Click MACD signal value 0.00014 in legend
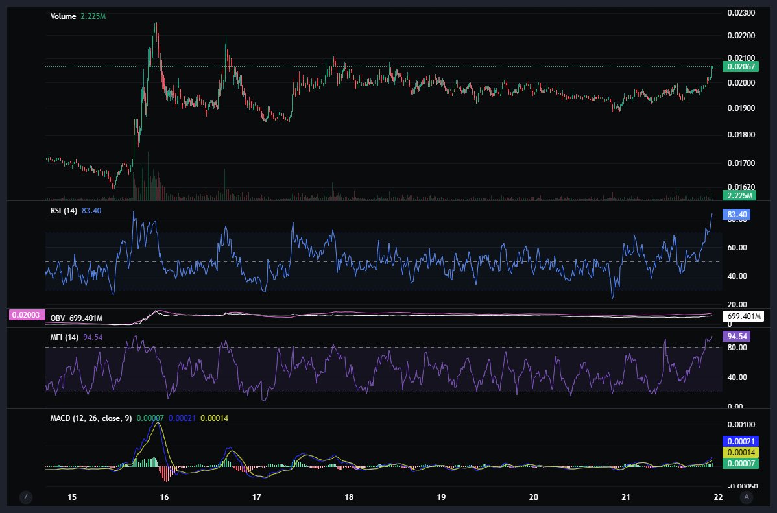Screen dimensions: 777x513 click(x=214, y=418)
